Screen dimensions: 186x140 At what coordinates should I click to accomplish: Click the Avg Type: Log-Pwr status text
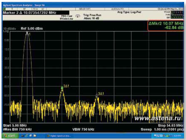tap(129, 12)
